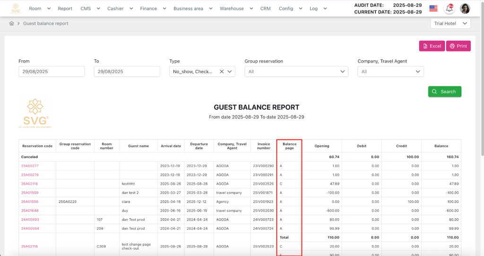
Task: Open reservation code 25A02118
Action: (30, 184)
